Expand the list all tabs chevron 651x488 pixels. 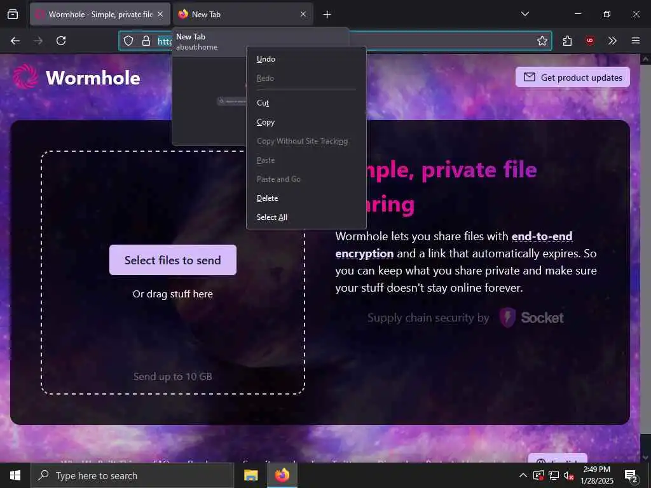point(524,14)
